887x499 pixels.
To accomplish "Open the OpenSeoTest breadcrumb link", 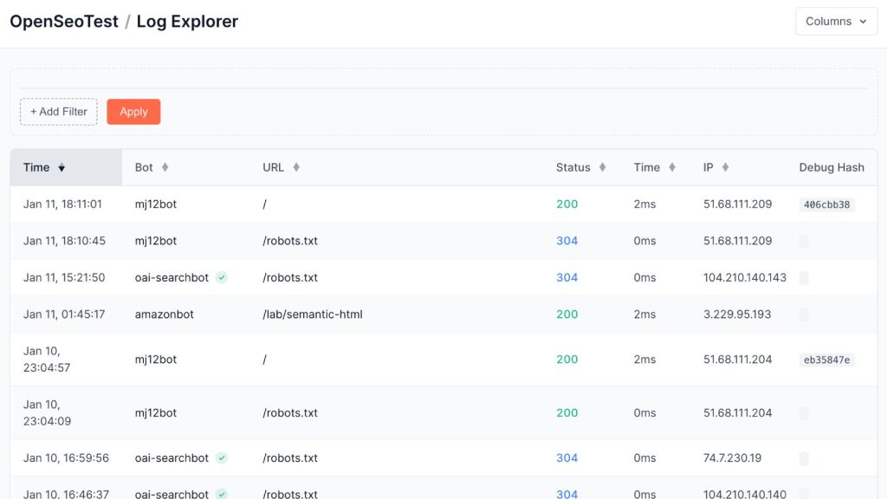I will click(64, 22).
